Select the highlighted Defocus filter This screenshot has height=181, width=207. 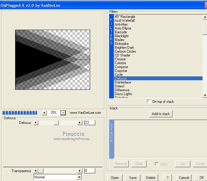(158, 78)
